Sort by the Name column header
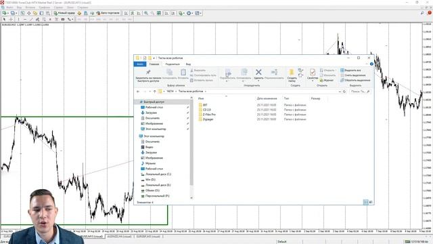Screen dimensions: 433x244 pyautogui.click(x=201, y=98)
